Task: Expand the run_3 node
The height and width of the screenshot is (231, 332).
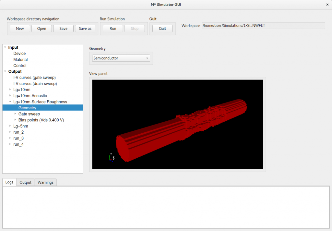Action: point(10,138)
